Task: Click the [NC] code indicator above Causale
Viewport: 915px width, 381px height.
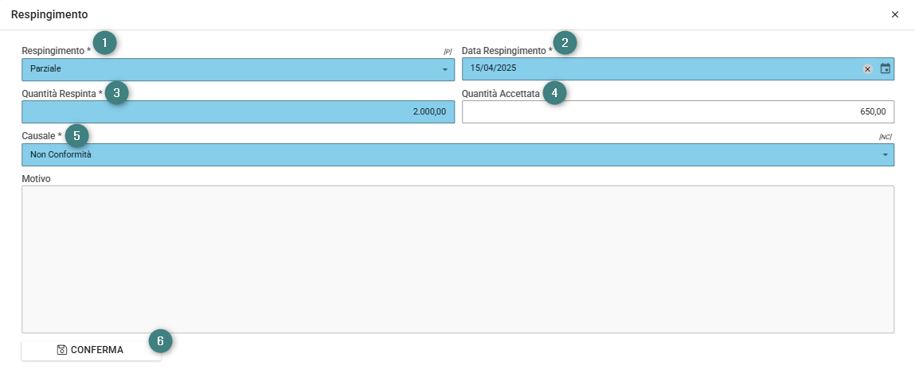Action: 886,137
